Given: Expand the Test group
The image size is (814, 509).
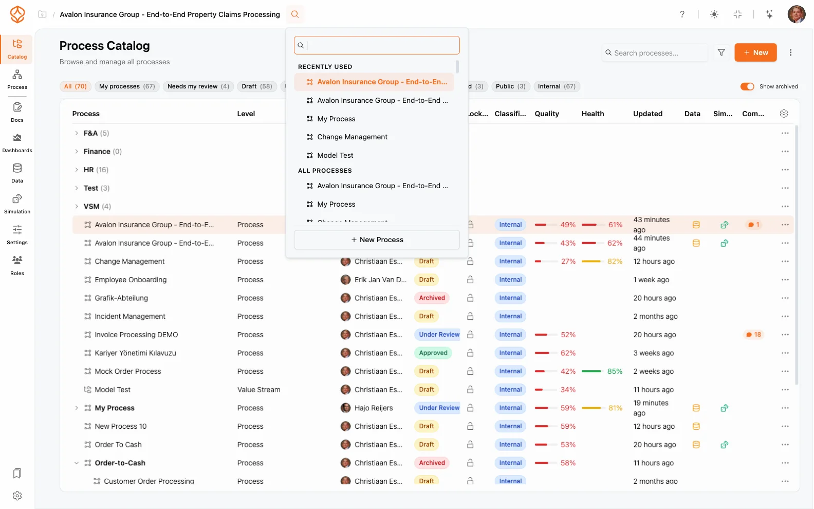Looking at the screenshot, I should [77, 188].
